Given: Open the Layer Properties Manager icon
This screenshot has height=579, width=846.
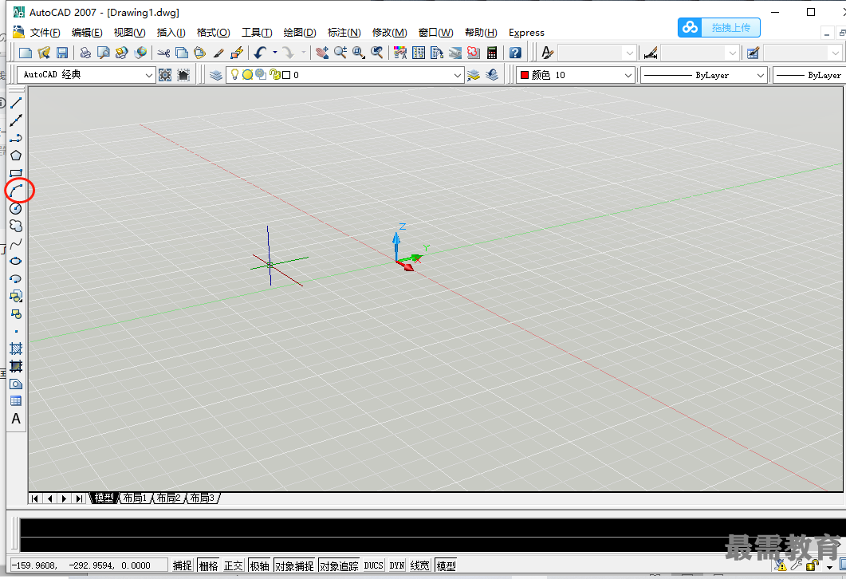Looking at the screenshot, I should point(216,75).
